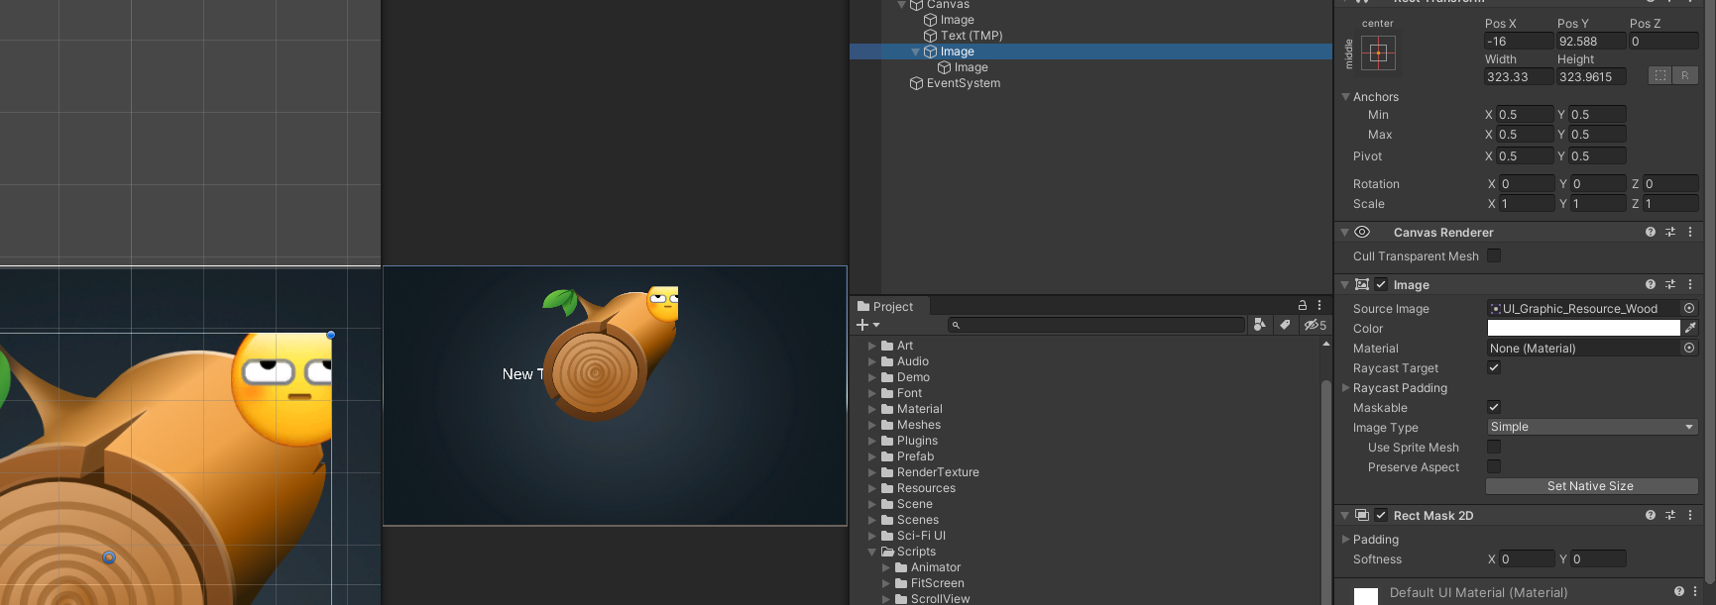The width and height of the screenshot is (1716, 605).
Task: Click the "Rotation" label in Rect Transform
Action: [1376, 184]
